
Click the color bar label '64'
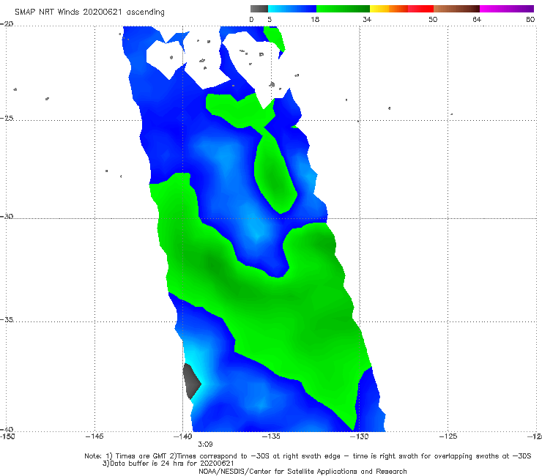[x=477, y=19]
